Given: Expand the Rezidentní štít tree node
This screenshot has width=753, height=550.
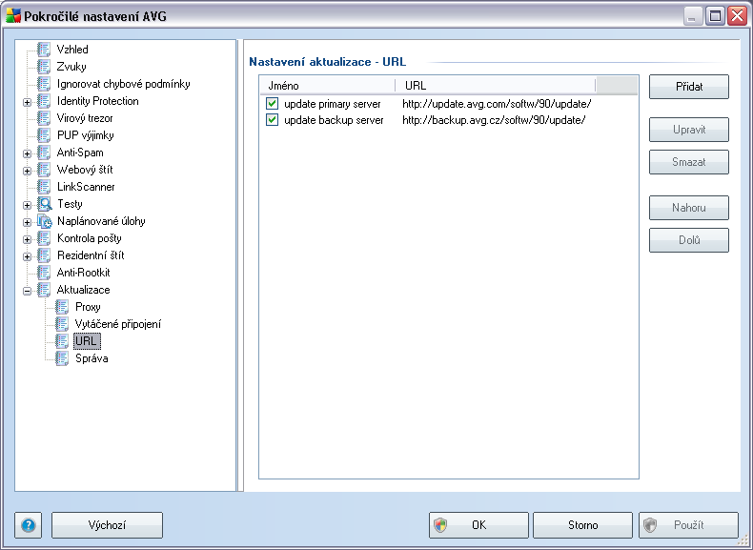Looking at the screenshot, I should pos(27,256).
